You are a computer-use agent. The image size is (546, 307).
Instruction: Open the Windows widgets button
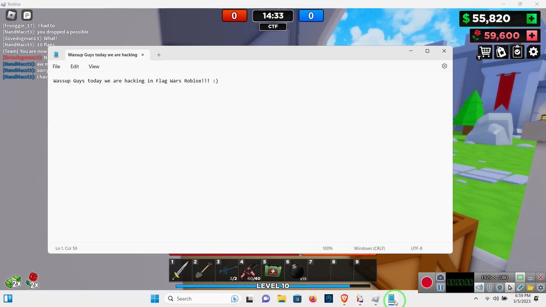(x=8, y=299)
